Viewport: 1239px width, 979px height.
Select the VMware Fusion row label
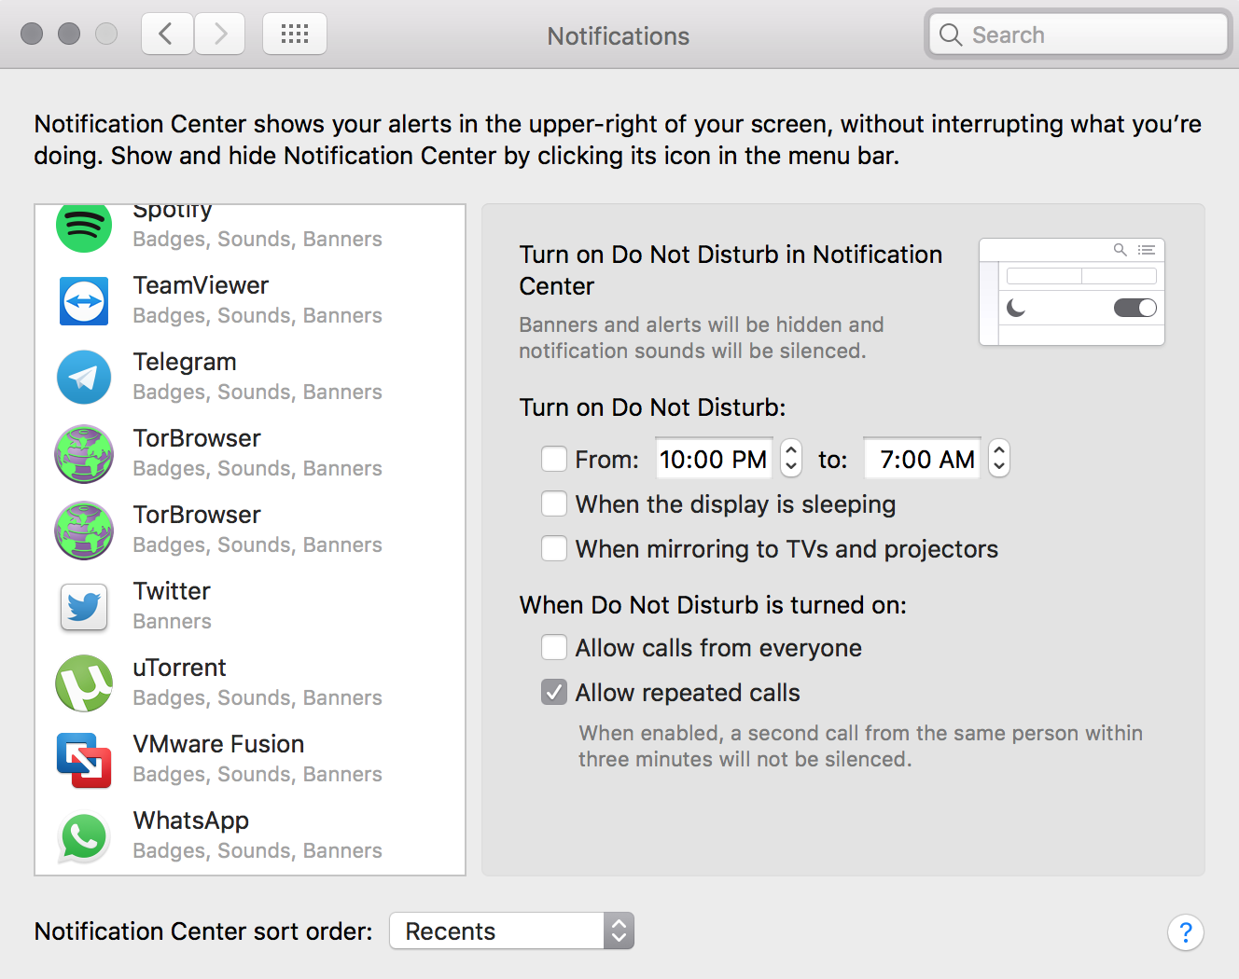click(218, 744)
